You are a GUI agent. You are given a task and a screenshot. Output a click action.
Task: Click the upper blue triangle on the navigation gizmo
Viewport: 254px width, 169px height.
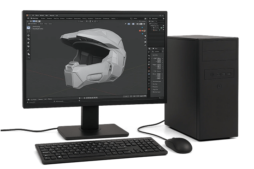[142, 28]
